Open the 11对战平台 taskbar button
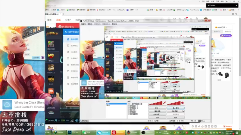 tap(132, 132)
